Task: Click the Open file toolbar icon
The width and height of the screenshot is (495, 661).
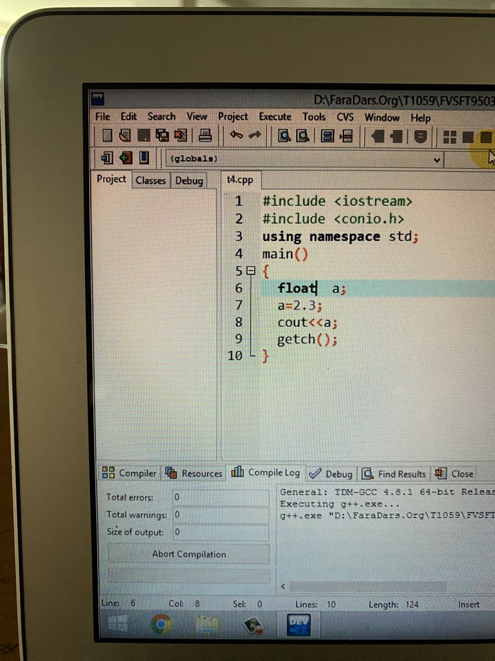Action: (125, 136)
